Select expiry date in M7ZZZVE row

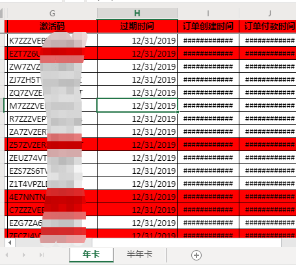[137, 105]
